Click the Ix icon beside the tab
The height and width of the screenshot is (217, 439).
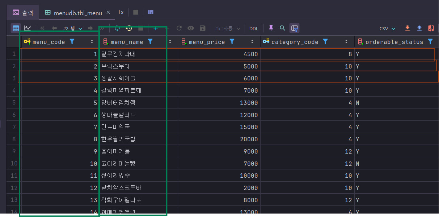[x=121, y=12]
